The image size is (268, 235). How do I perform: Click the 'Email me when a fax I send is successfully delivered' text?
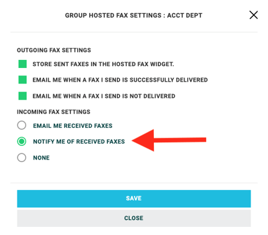pyautogui.click(x=120, y=80)
